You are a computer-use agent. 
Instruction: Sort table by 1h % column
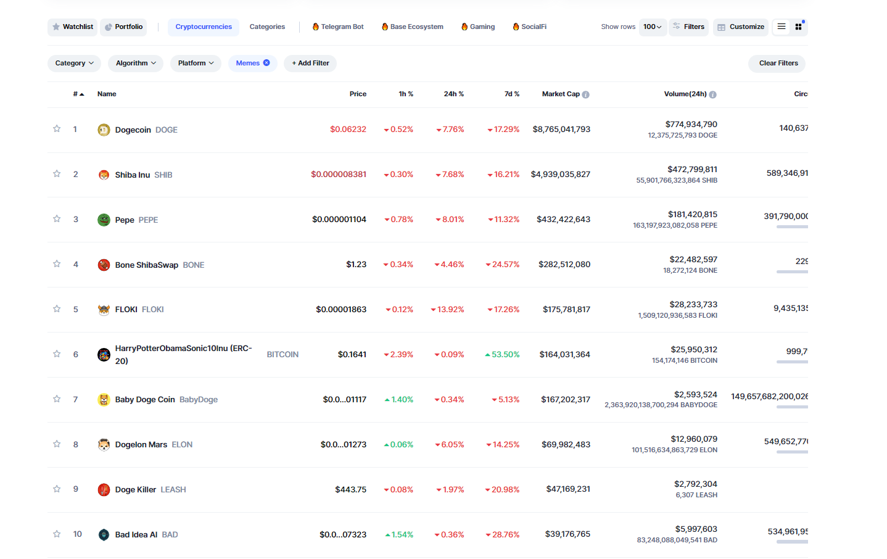[x=406, y=94]
